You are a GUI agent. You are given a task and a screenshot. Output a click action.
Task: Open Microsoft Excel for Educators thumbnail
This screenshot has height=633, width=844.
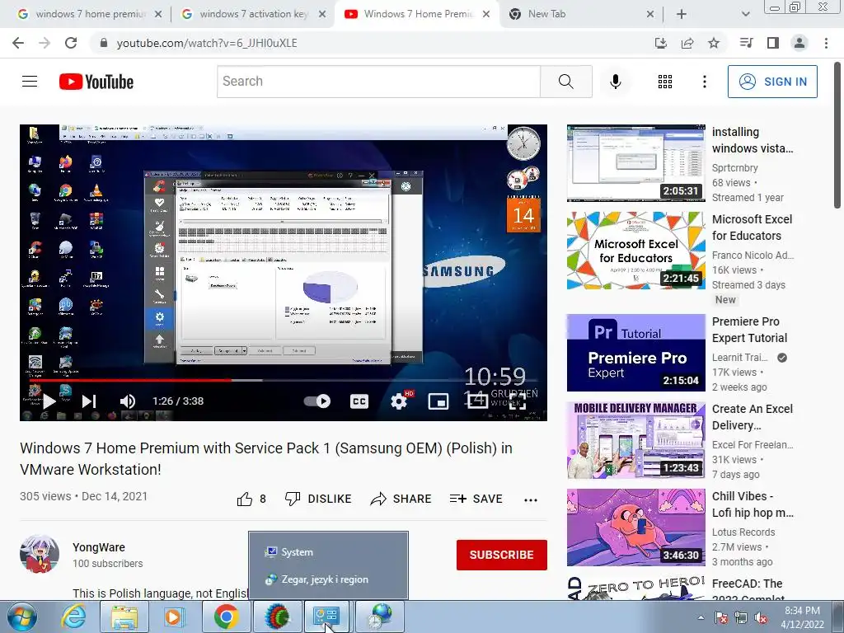coord(636,251)
